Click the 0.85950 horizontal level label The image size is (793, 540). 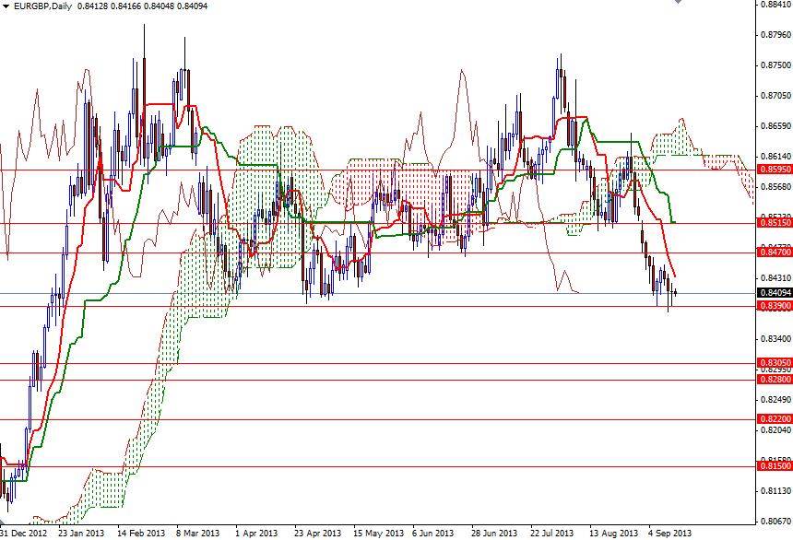(775, 170)
